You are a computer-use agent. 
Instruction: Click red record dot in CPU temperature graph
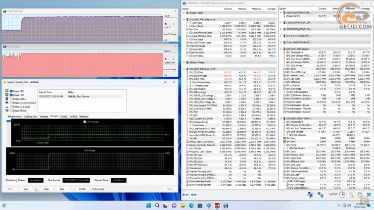[166, 24]
